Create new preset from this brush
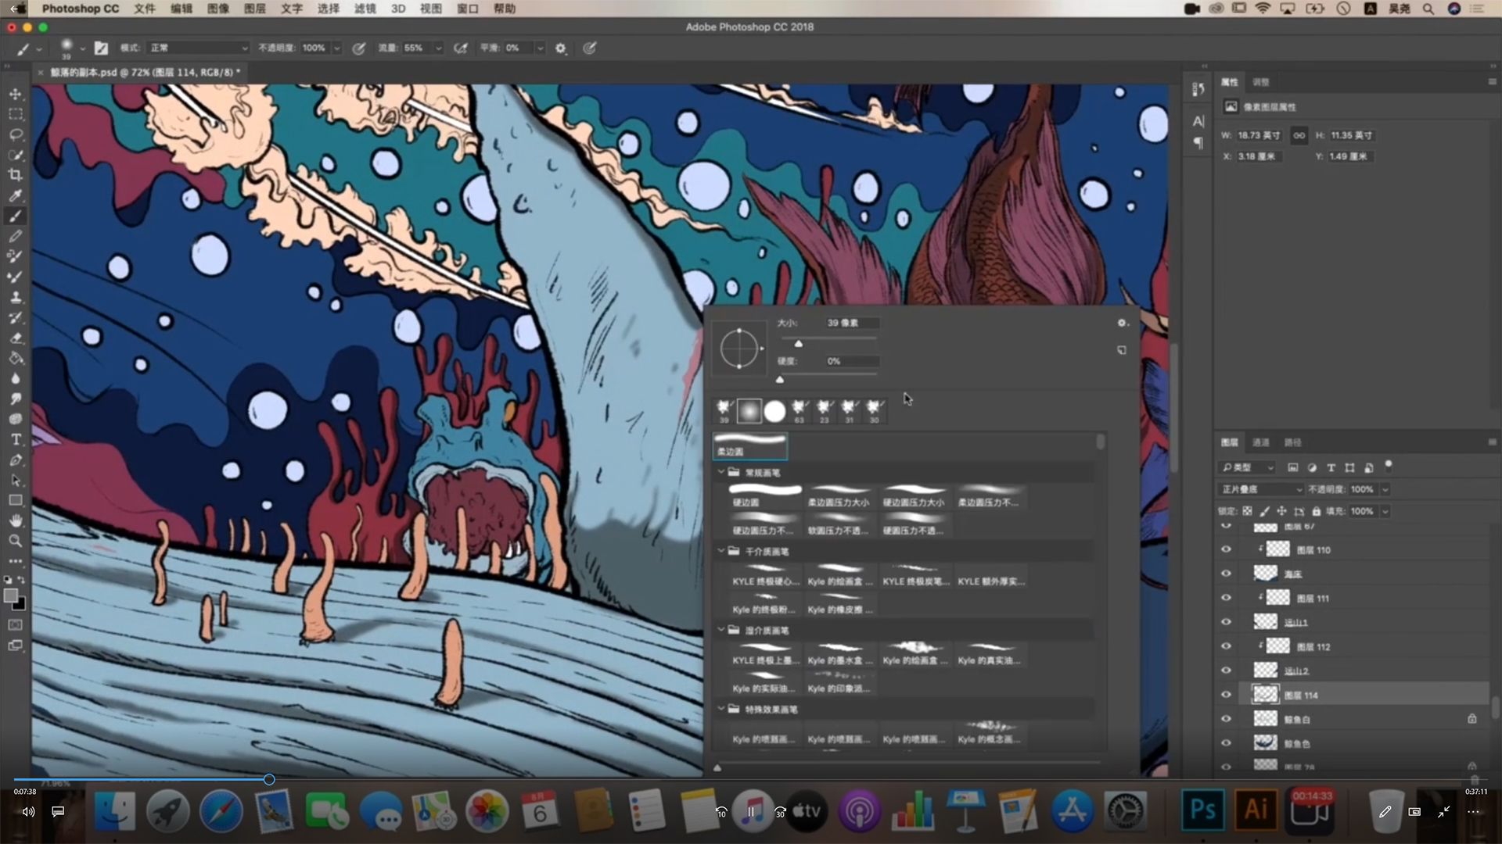This screenshot has height=844, width=1502. tap(1122, 350)
